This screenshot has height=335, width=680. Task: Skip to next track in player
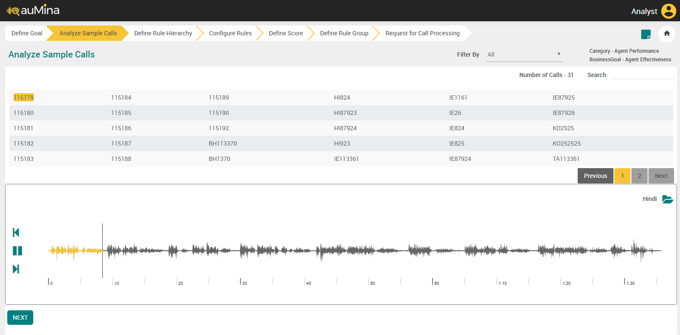16,269
